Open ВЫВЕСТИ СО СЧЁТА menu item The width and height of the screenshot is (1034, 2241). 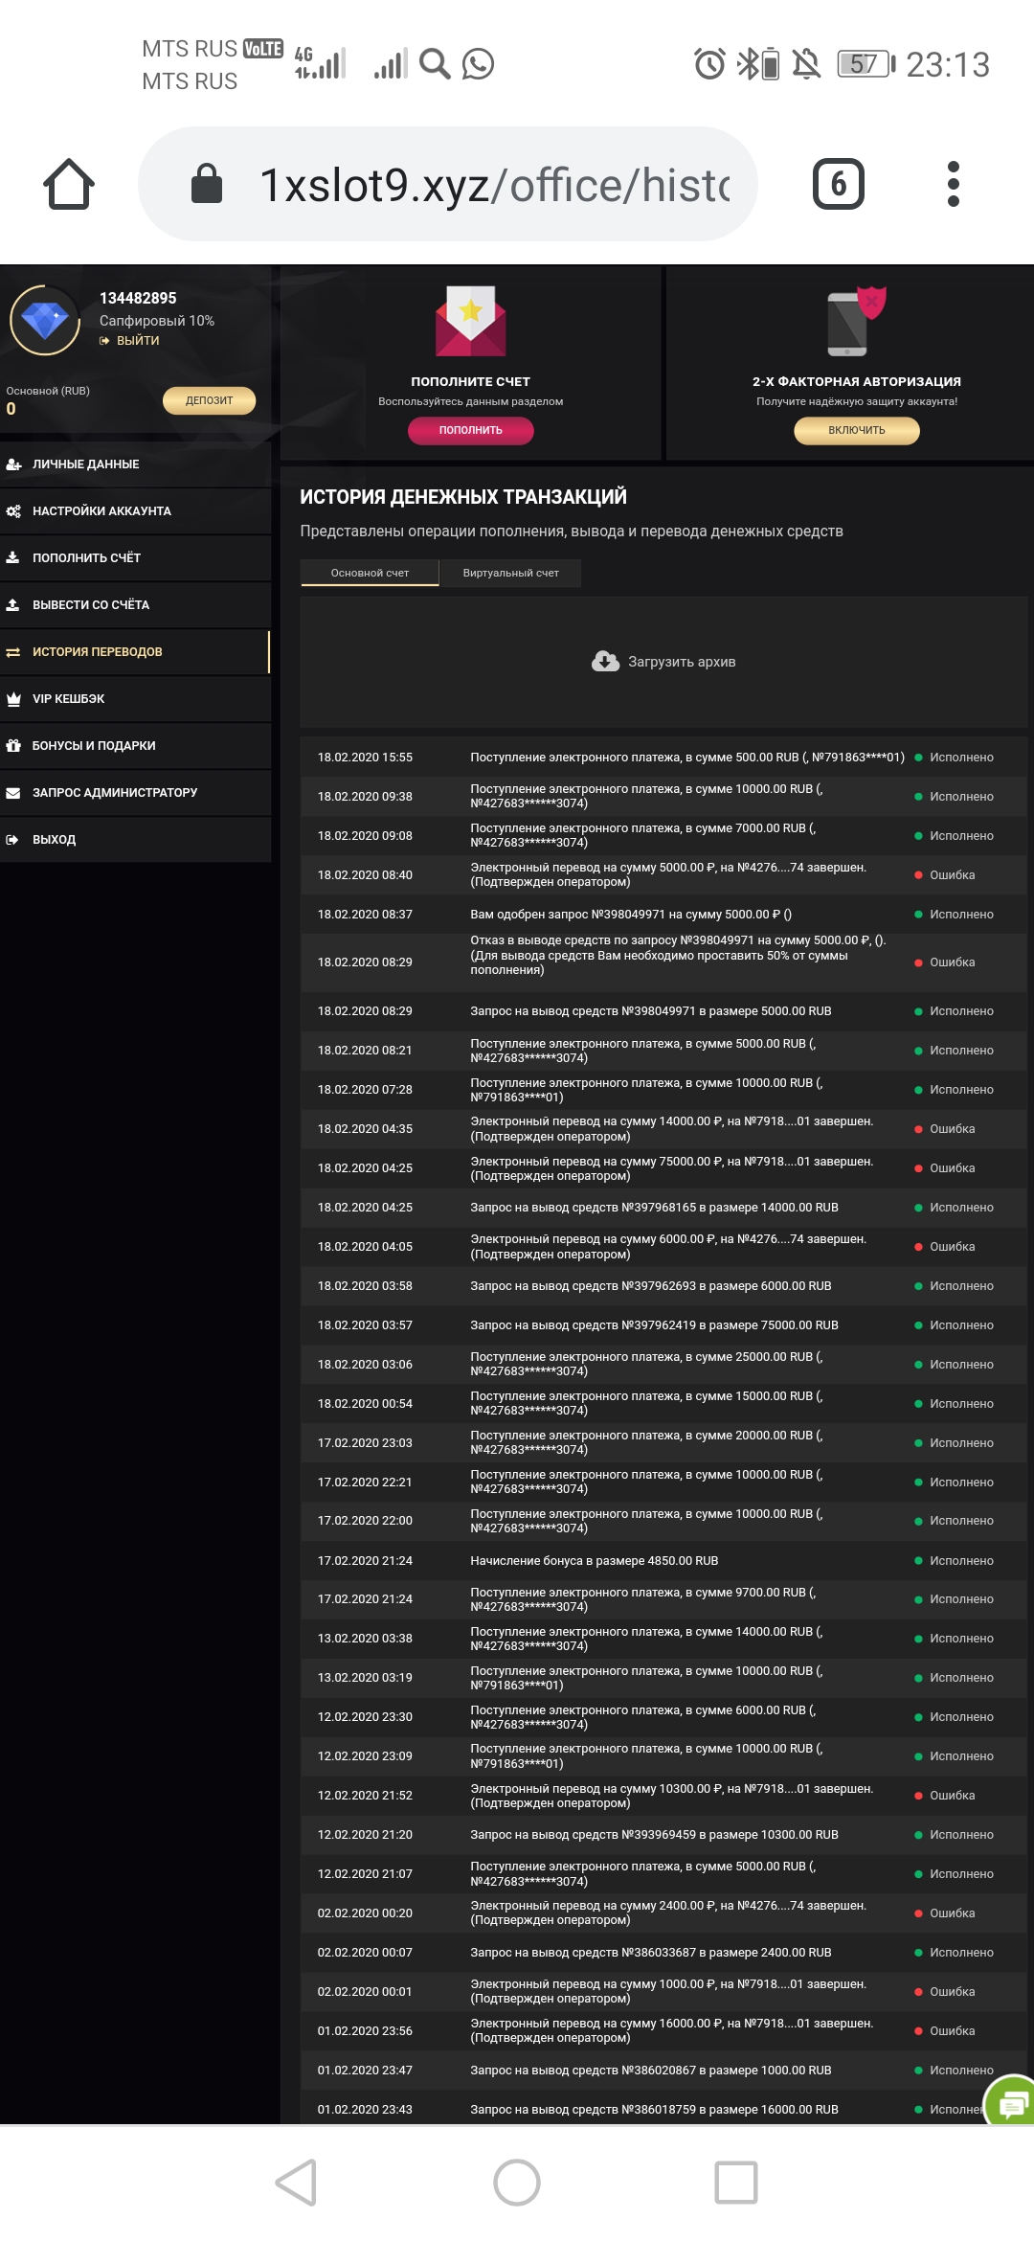(135, 604)
